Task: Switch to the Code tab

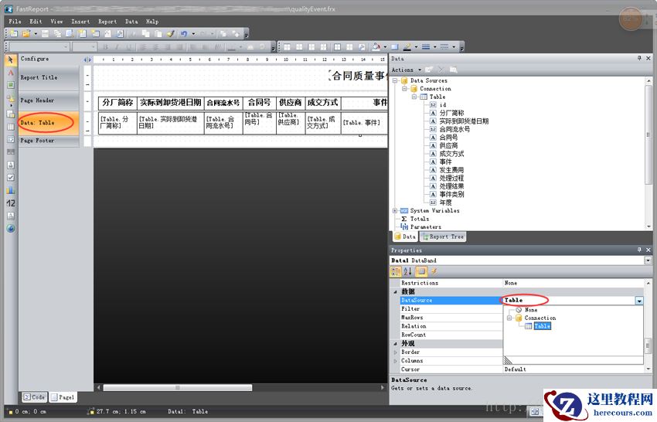Action: (34, 397)
